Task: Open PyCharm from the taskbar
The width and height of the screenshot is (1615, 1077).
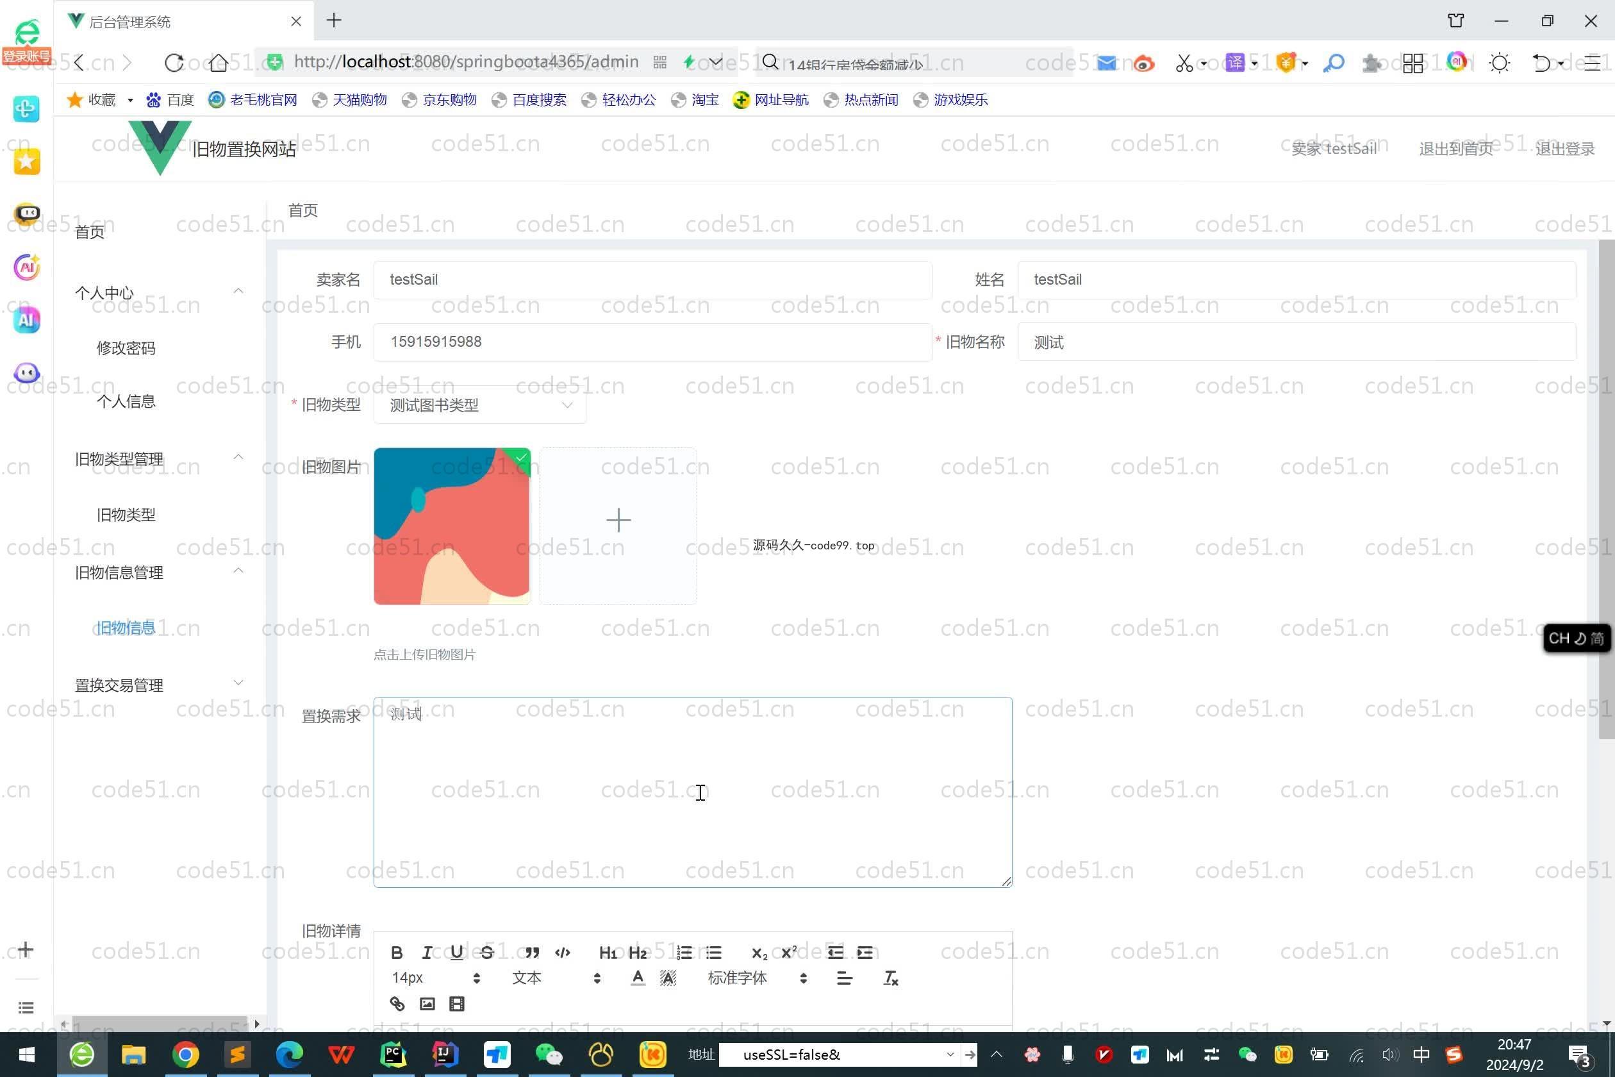Action: [x=393, y=1055]
